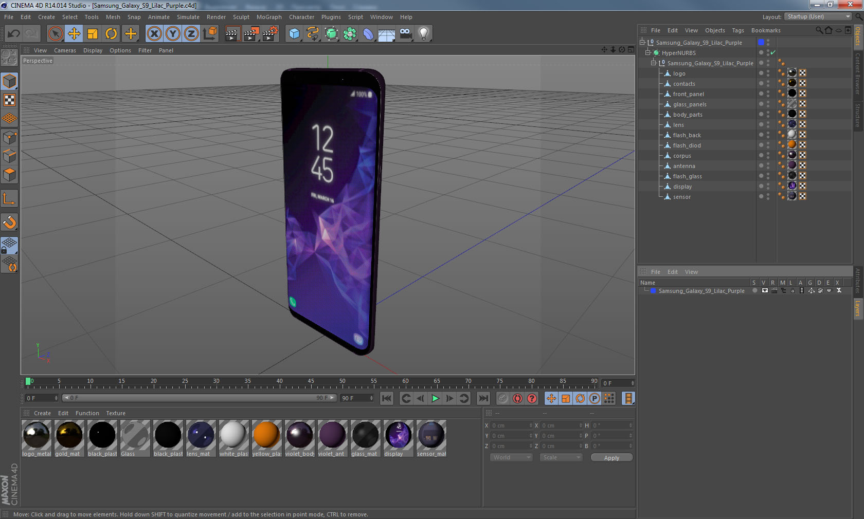Click the X position coordinate field
Image resolution: width=864 pixels, height=519 pixels.
pos(511,425)
